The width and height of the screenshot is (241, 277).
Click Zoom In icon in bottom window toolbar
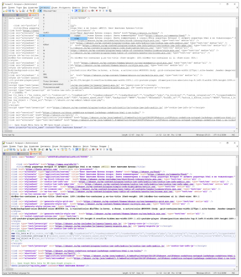point(55,150)
